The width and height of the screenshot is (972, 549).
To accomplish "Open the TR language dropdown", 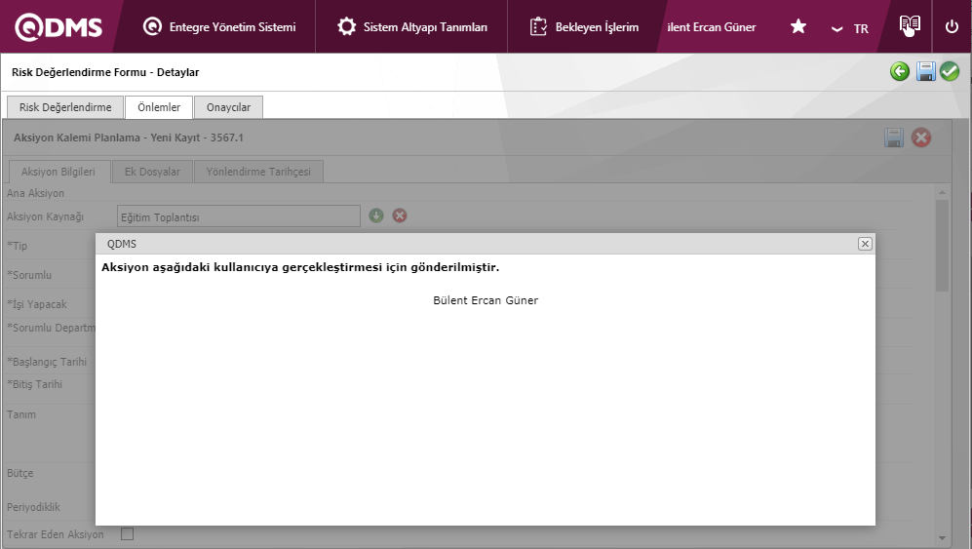I will click(849, 28).
